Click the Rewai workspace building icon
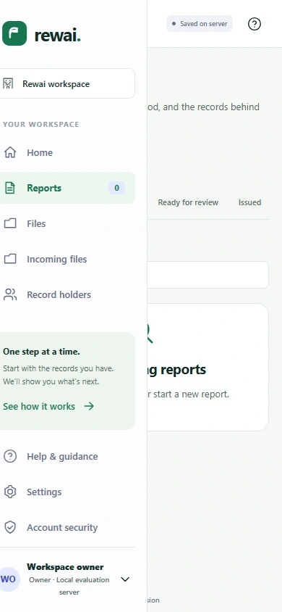Image resolution: width=282 pixels, height=612 pixels. pyautogui.click(x=8, y=83)
